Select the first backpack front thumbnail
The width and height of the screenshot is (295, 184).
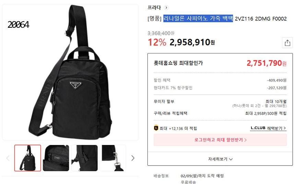tap(28, 158)
